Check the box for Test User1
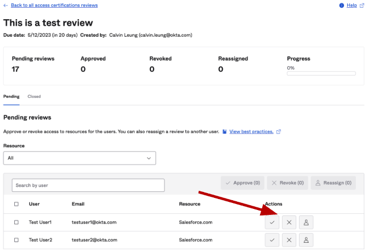367x251 pixels. 16,223
